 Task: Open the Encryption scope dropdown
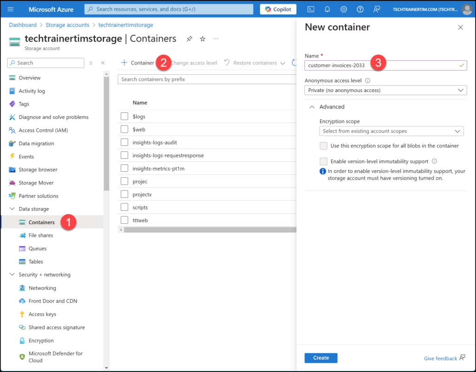click(x=391, y=131)
